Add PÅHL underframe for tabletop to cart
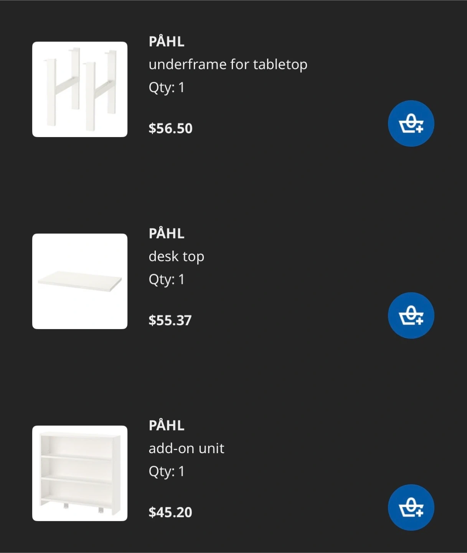This screenshot has height=553, width=467. point(411,123)
